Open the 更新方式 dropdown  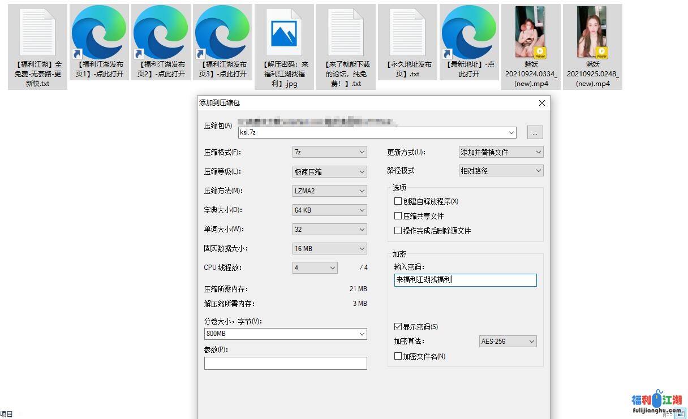(x=501, y=152)
